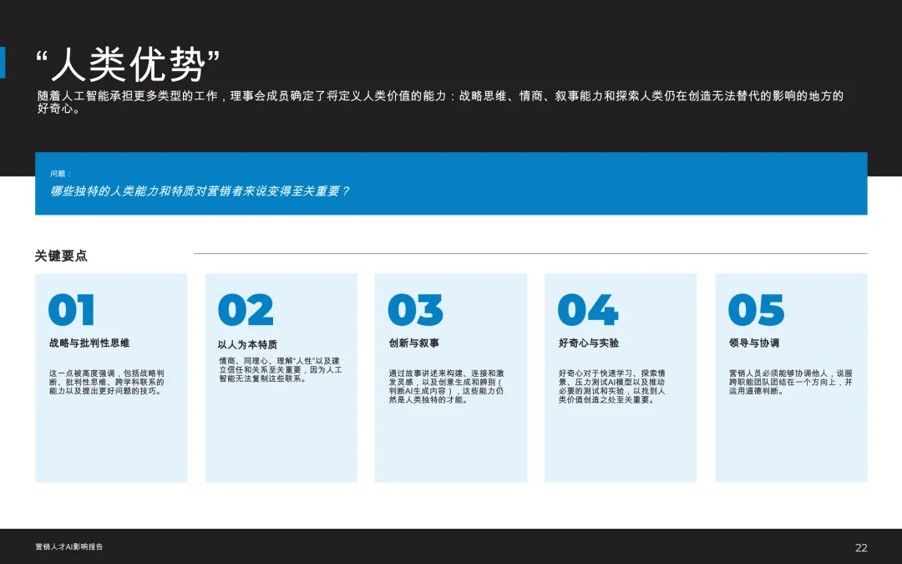Select the large number "02"

point(242,309)
